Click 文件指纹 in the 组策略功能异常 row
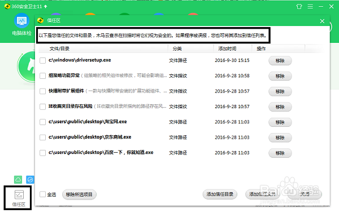Image resolution: width=339 pixels, height=213 pixels. click(178, 76)
